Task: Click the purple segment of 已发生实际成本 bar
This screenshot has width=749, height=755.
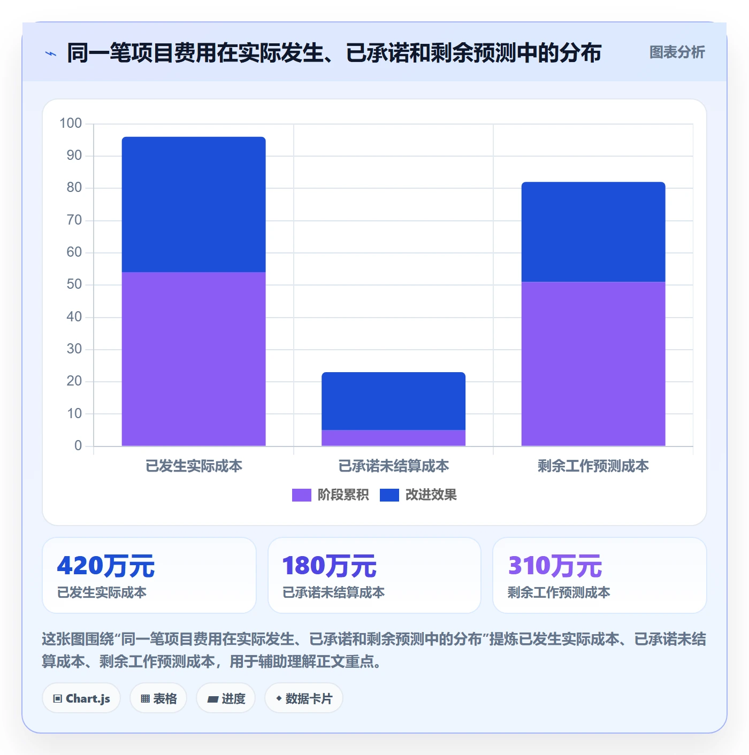Action: [x=194, y=359]
